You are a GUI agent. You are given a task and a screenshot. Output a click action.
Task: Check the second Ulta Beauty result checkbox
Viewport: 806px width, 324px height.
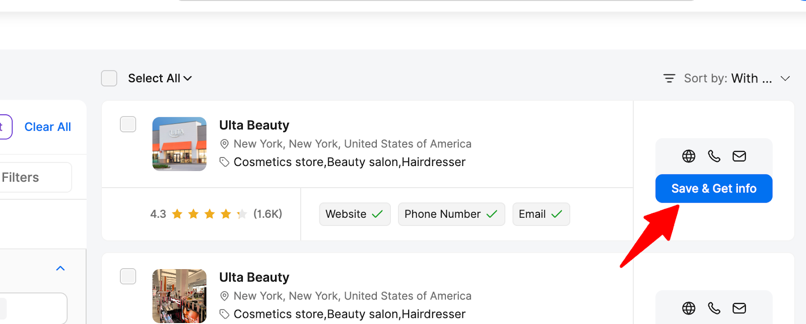(x=128, y=276)
